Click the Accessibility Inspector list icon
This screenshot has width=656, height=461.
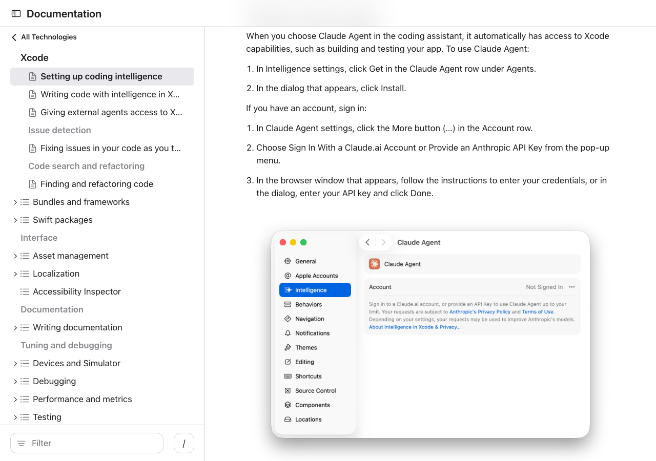coord(25,291)
